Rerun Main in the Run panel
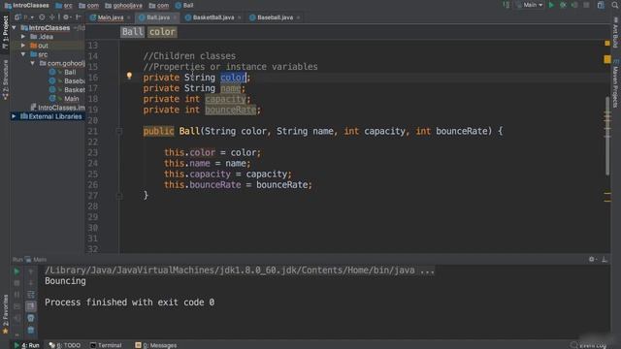Screen dimensions: 621x349 tap(16, 271)
